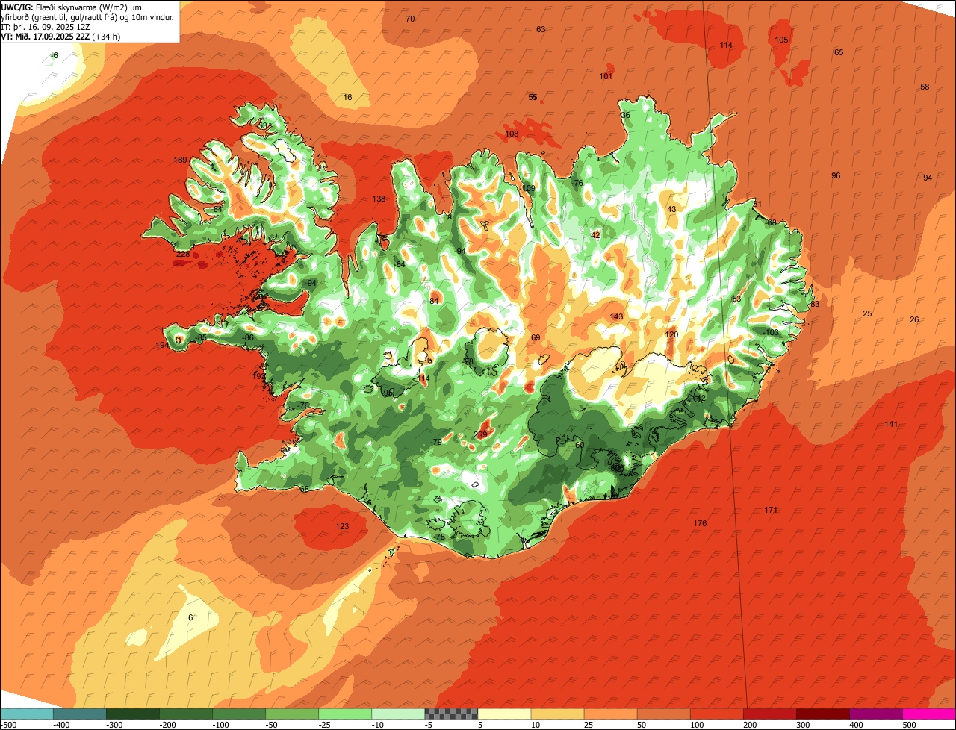This screenshot has height=730, width=956.
Task: Click the flux value '171' on the map
Action: [x=772, y=511]
